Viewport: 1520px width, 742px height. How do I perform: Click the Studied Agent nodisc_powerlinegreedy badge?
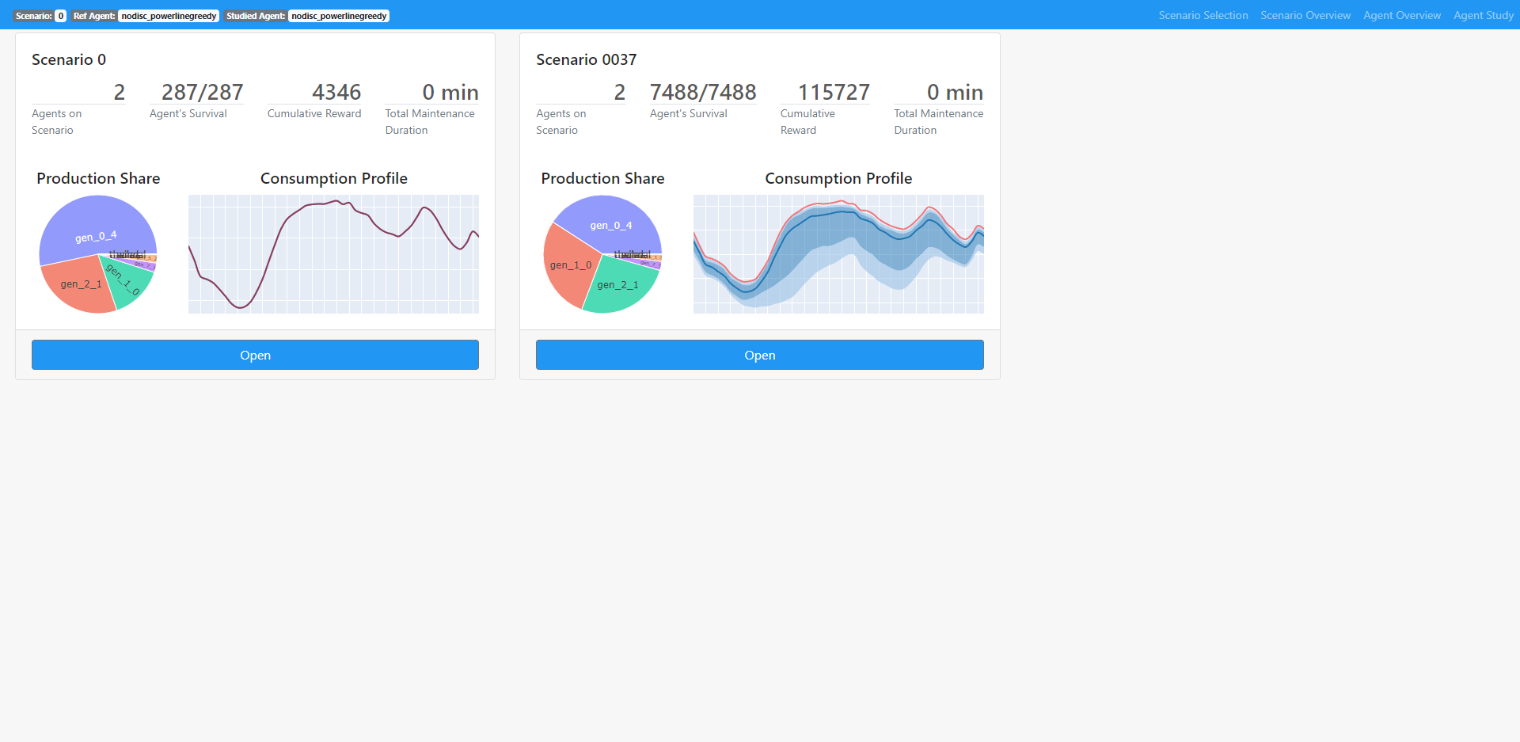[x=339, y=16]
